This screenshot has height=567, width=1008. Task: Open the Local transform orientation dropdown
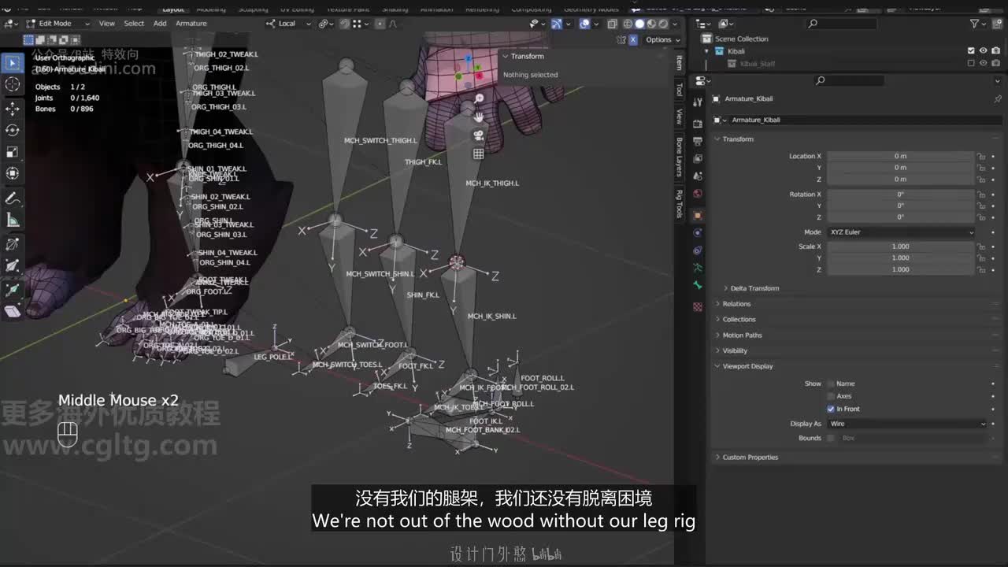[287, 24]
